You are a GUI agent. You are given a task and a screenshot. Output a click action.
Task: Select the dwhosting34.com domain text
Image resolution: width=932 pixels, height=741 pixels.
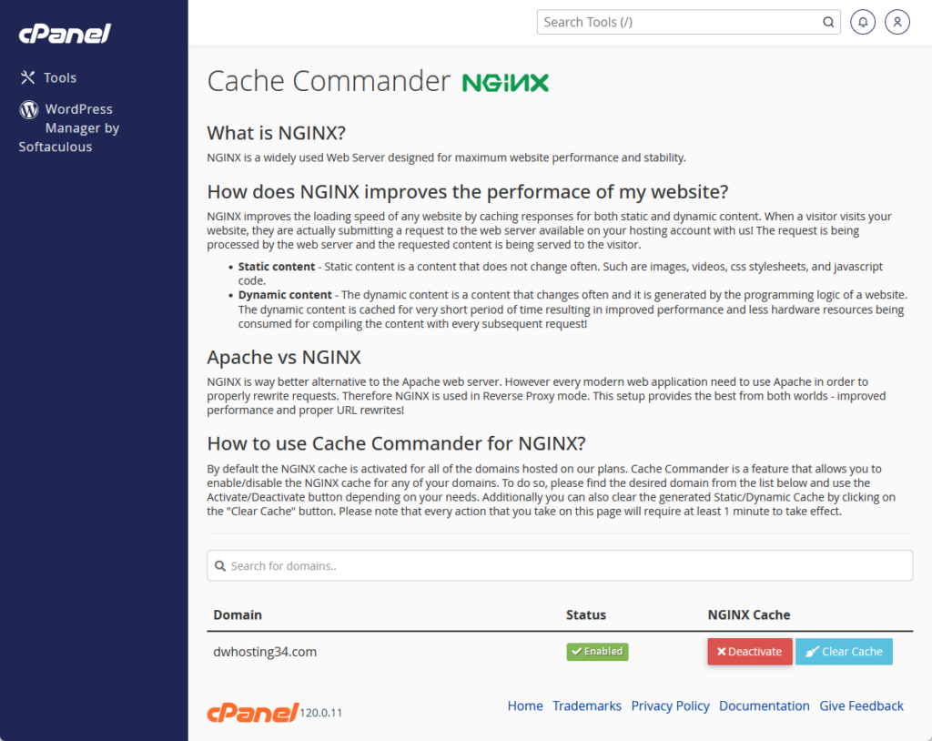pos(265,652)
